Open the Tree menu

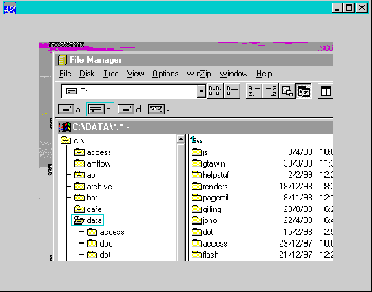(x=111, y=74)
